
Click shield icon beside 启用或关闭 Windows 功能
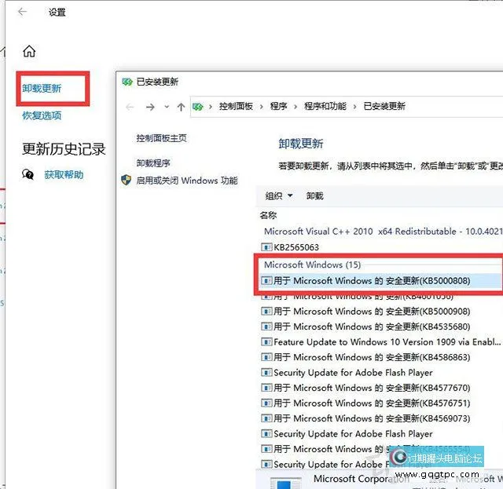(x=126, y=180)
